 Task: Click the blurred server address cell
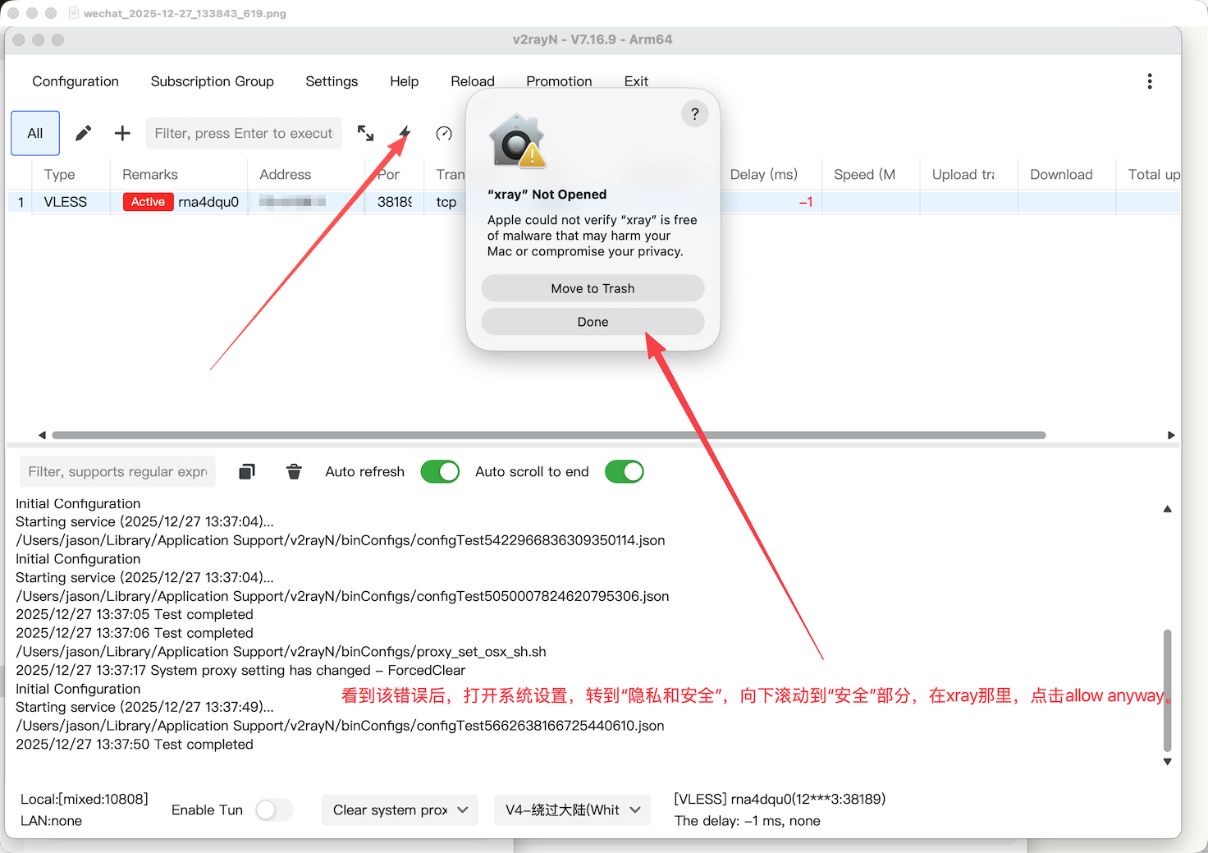pyautogui.click(x=293, y=202)
